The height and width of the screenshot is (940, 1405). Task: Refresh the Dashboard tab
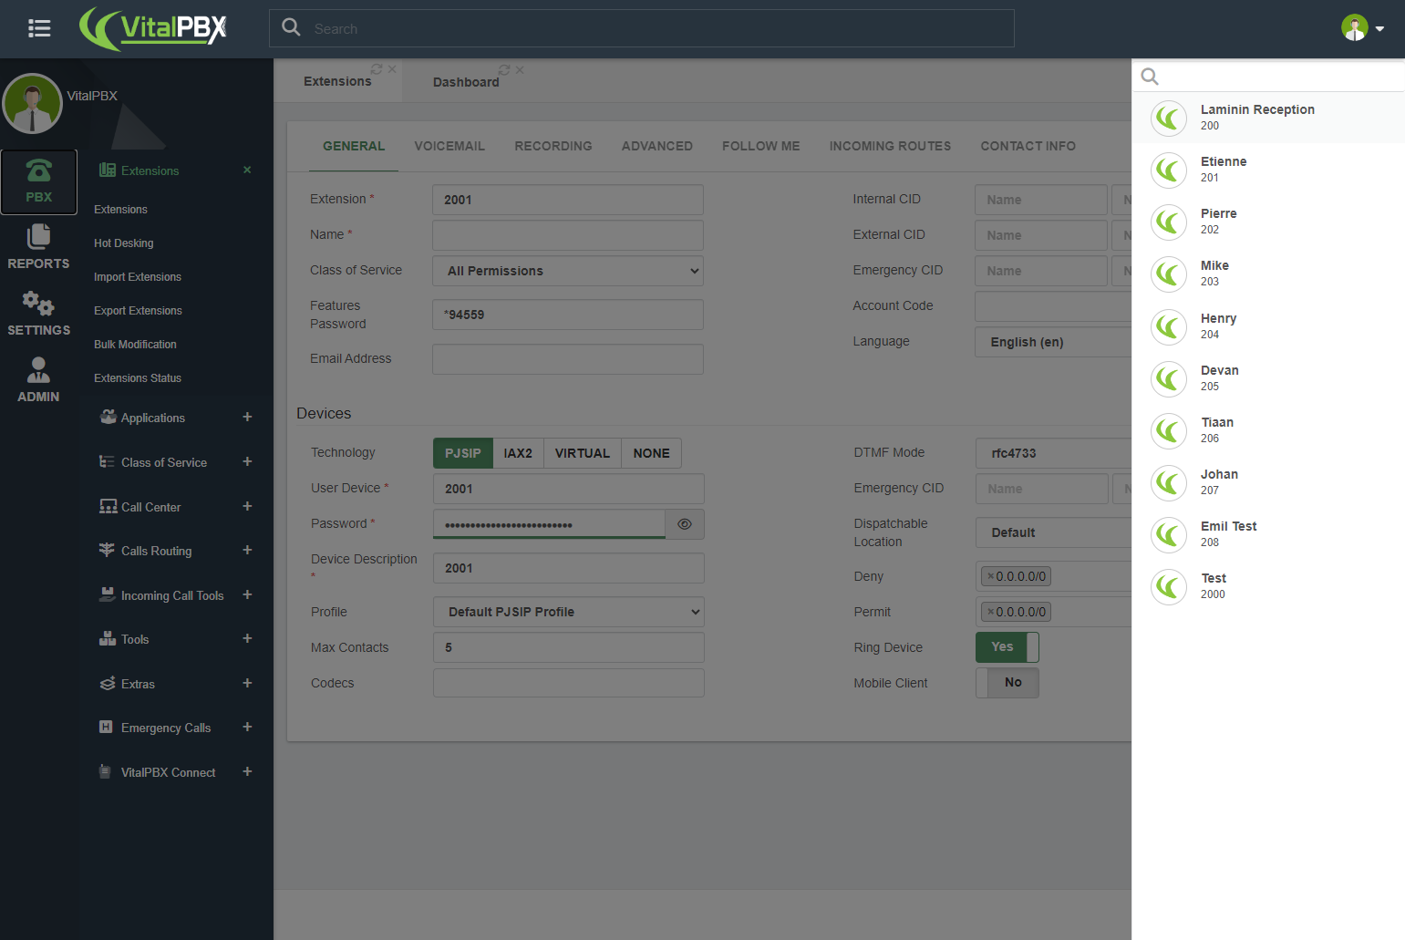click(x=504, y=70)
